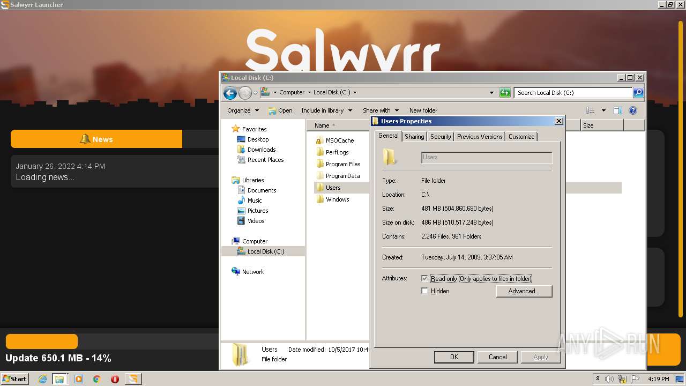Viewport: 686px width, 386px height.
Task: Click the search magnifier icon in Explorer
Action: click(x=638, y=93)
